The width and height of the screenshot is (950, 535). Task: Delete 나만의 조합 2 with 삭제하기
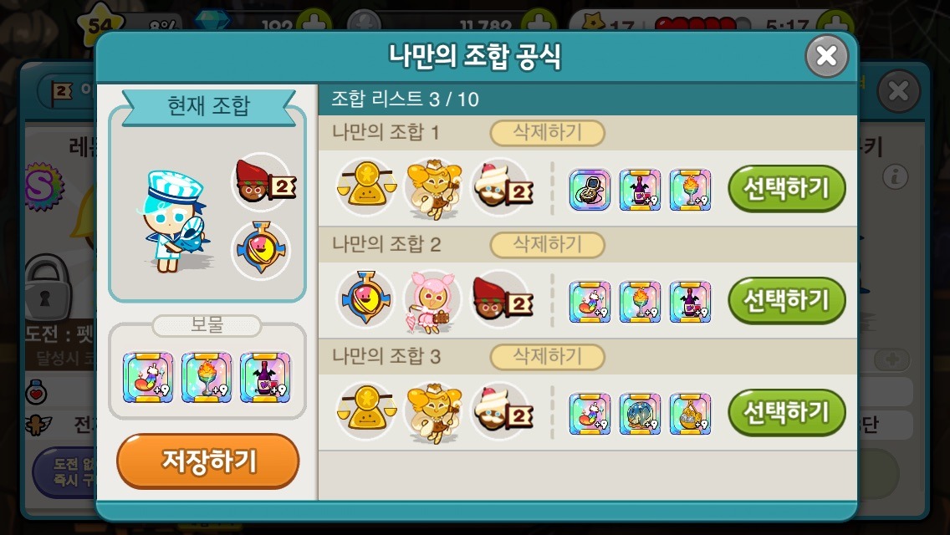click(547, 245)
